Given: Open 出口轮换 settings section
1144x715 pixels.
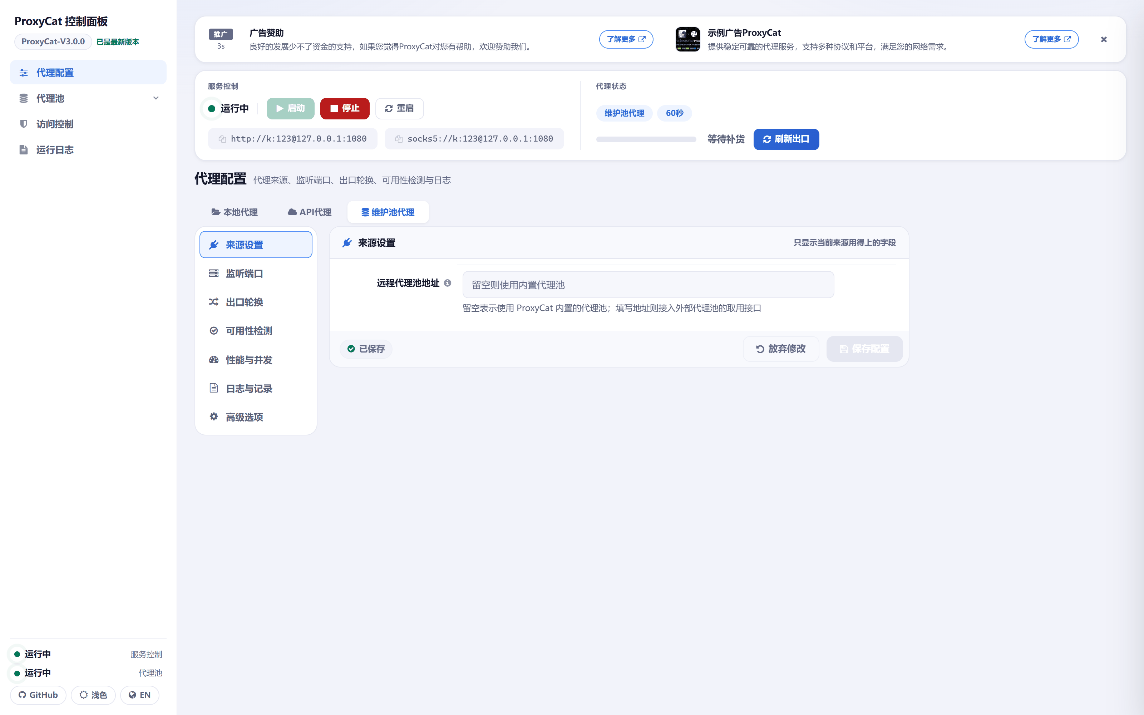Looking at the screenshot, I should pos(256,302).
